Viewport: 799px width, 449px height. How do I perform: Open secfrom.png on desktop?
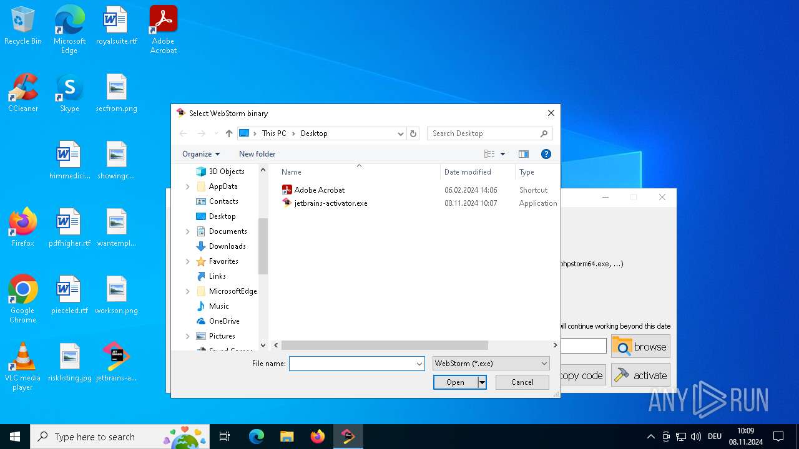coord(116,94)
